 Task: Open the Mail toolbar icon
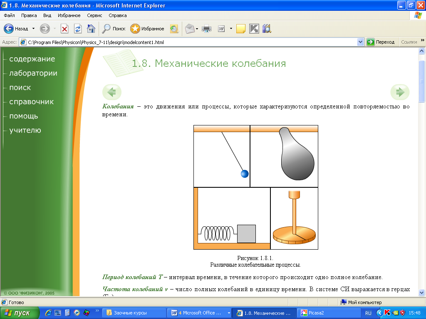coord(190,29)
